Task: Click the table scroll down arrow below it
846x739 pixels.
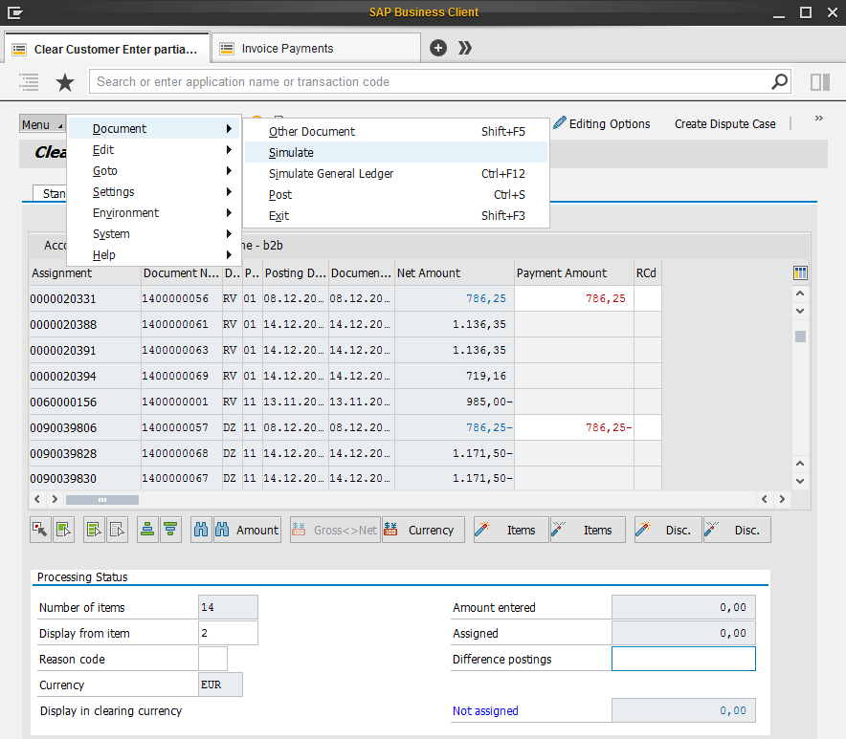Action: coord(800,311)
